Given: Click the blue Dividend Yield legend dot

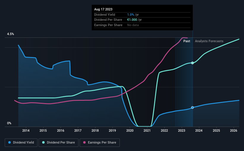Looking at the screenshot, I should coord(10,142).
